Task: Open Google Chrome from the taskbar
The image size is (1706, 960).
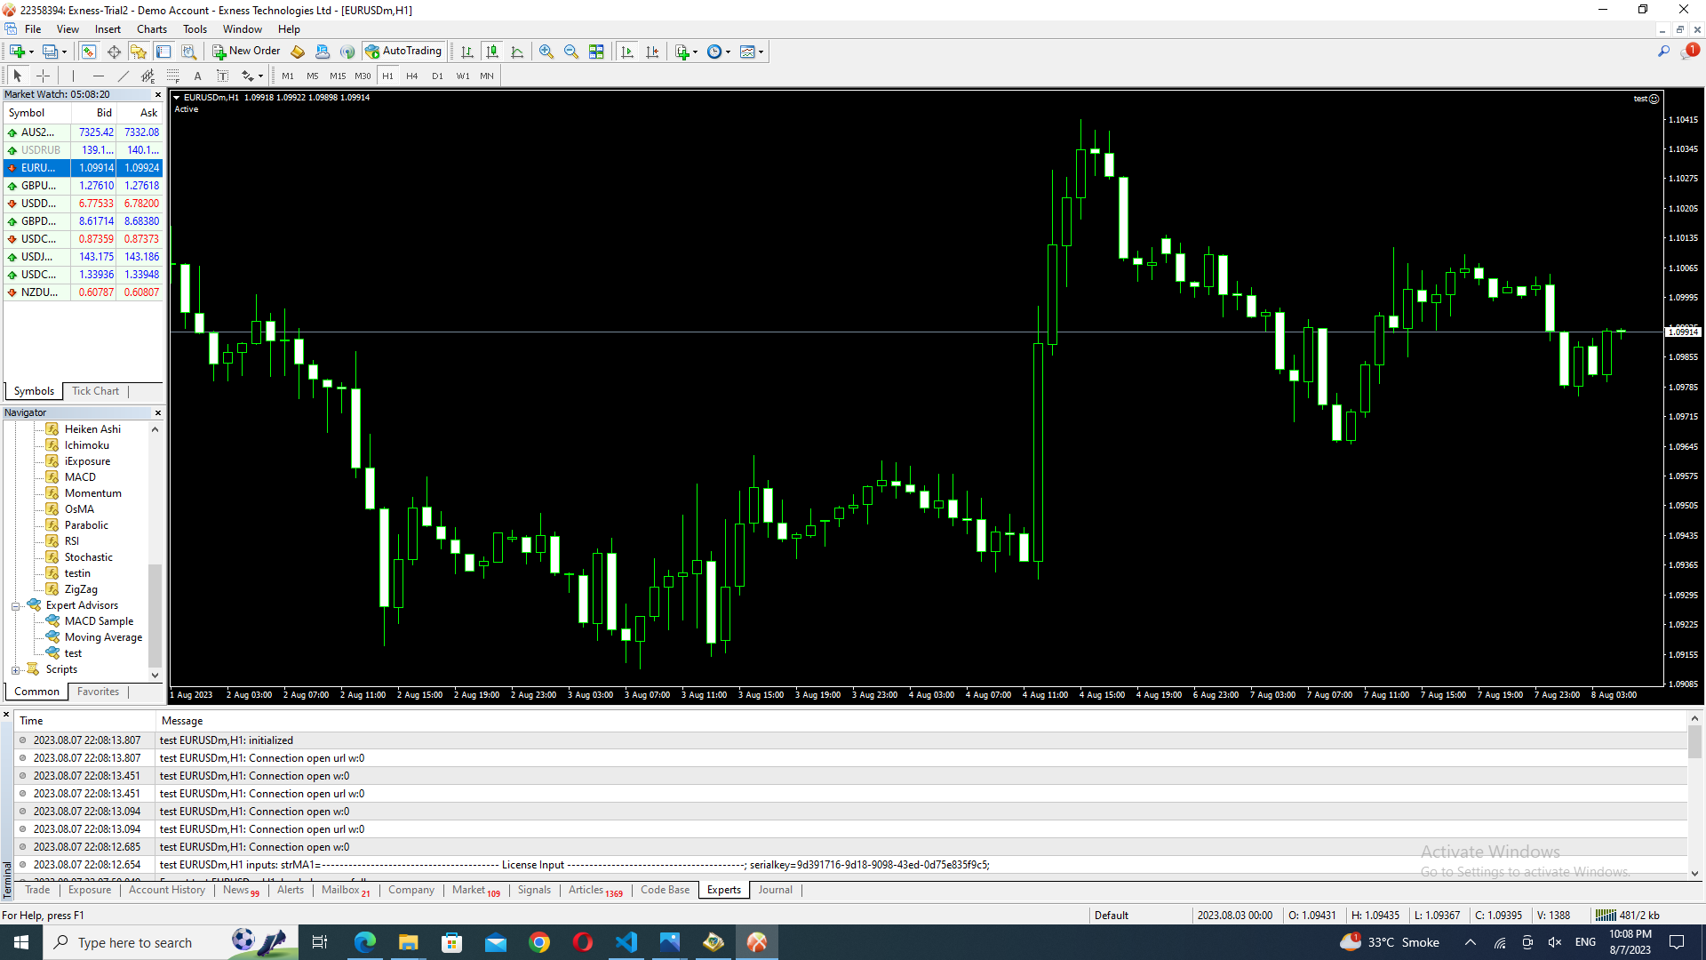Action: coord(539,942)
